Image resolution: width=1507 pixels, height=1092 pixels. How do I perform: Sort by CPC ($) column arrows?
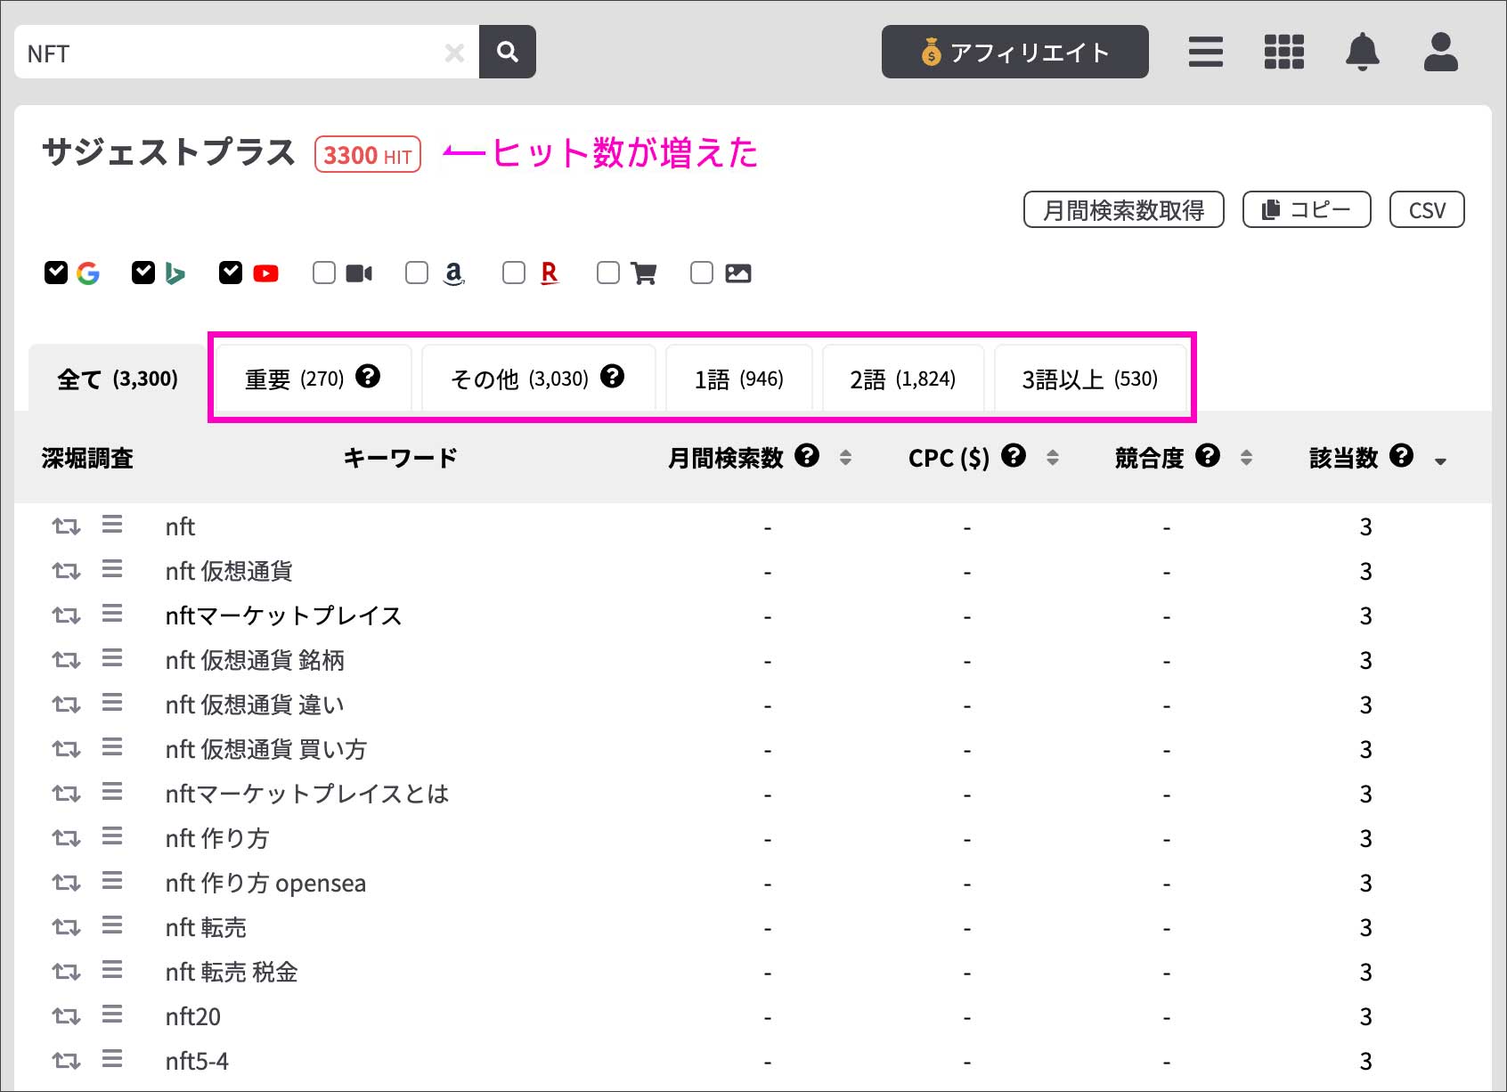pos(1052,458)
